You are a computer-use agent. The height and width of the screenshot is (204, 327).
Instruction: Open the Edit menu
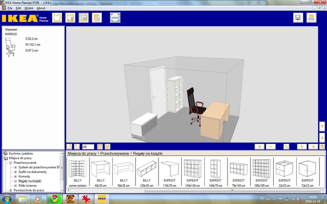[18, 8]
